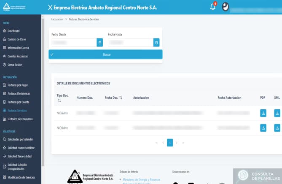Viewport: 282px width, 184px height.
Task: Open Solicitud Subsidio Discapacidades
Action: [x=15, y=167]
